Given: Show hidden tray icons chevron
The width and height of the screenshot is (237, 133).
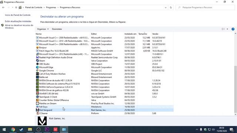Looking at the screenshot, I should (x=197, y=130).
